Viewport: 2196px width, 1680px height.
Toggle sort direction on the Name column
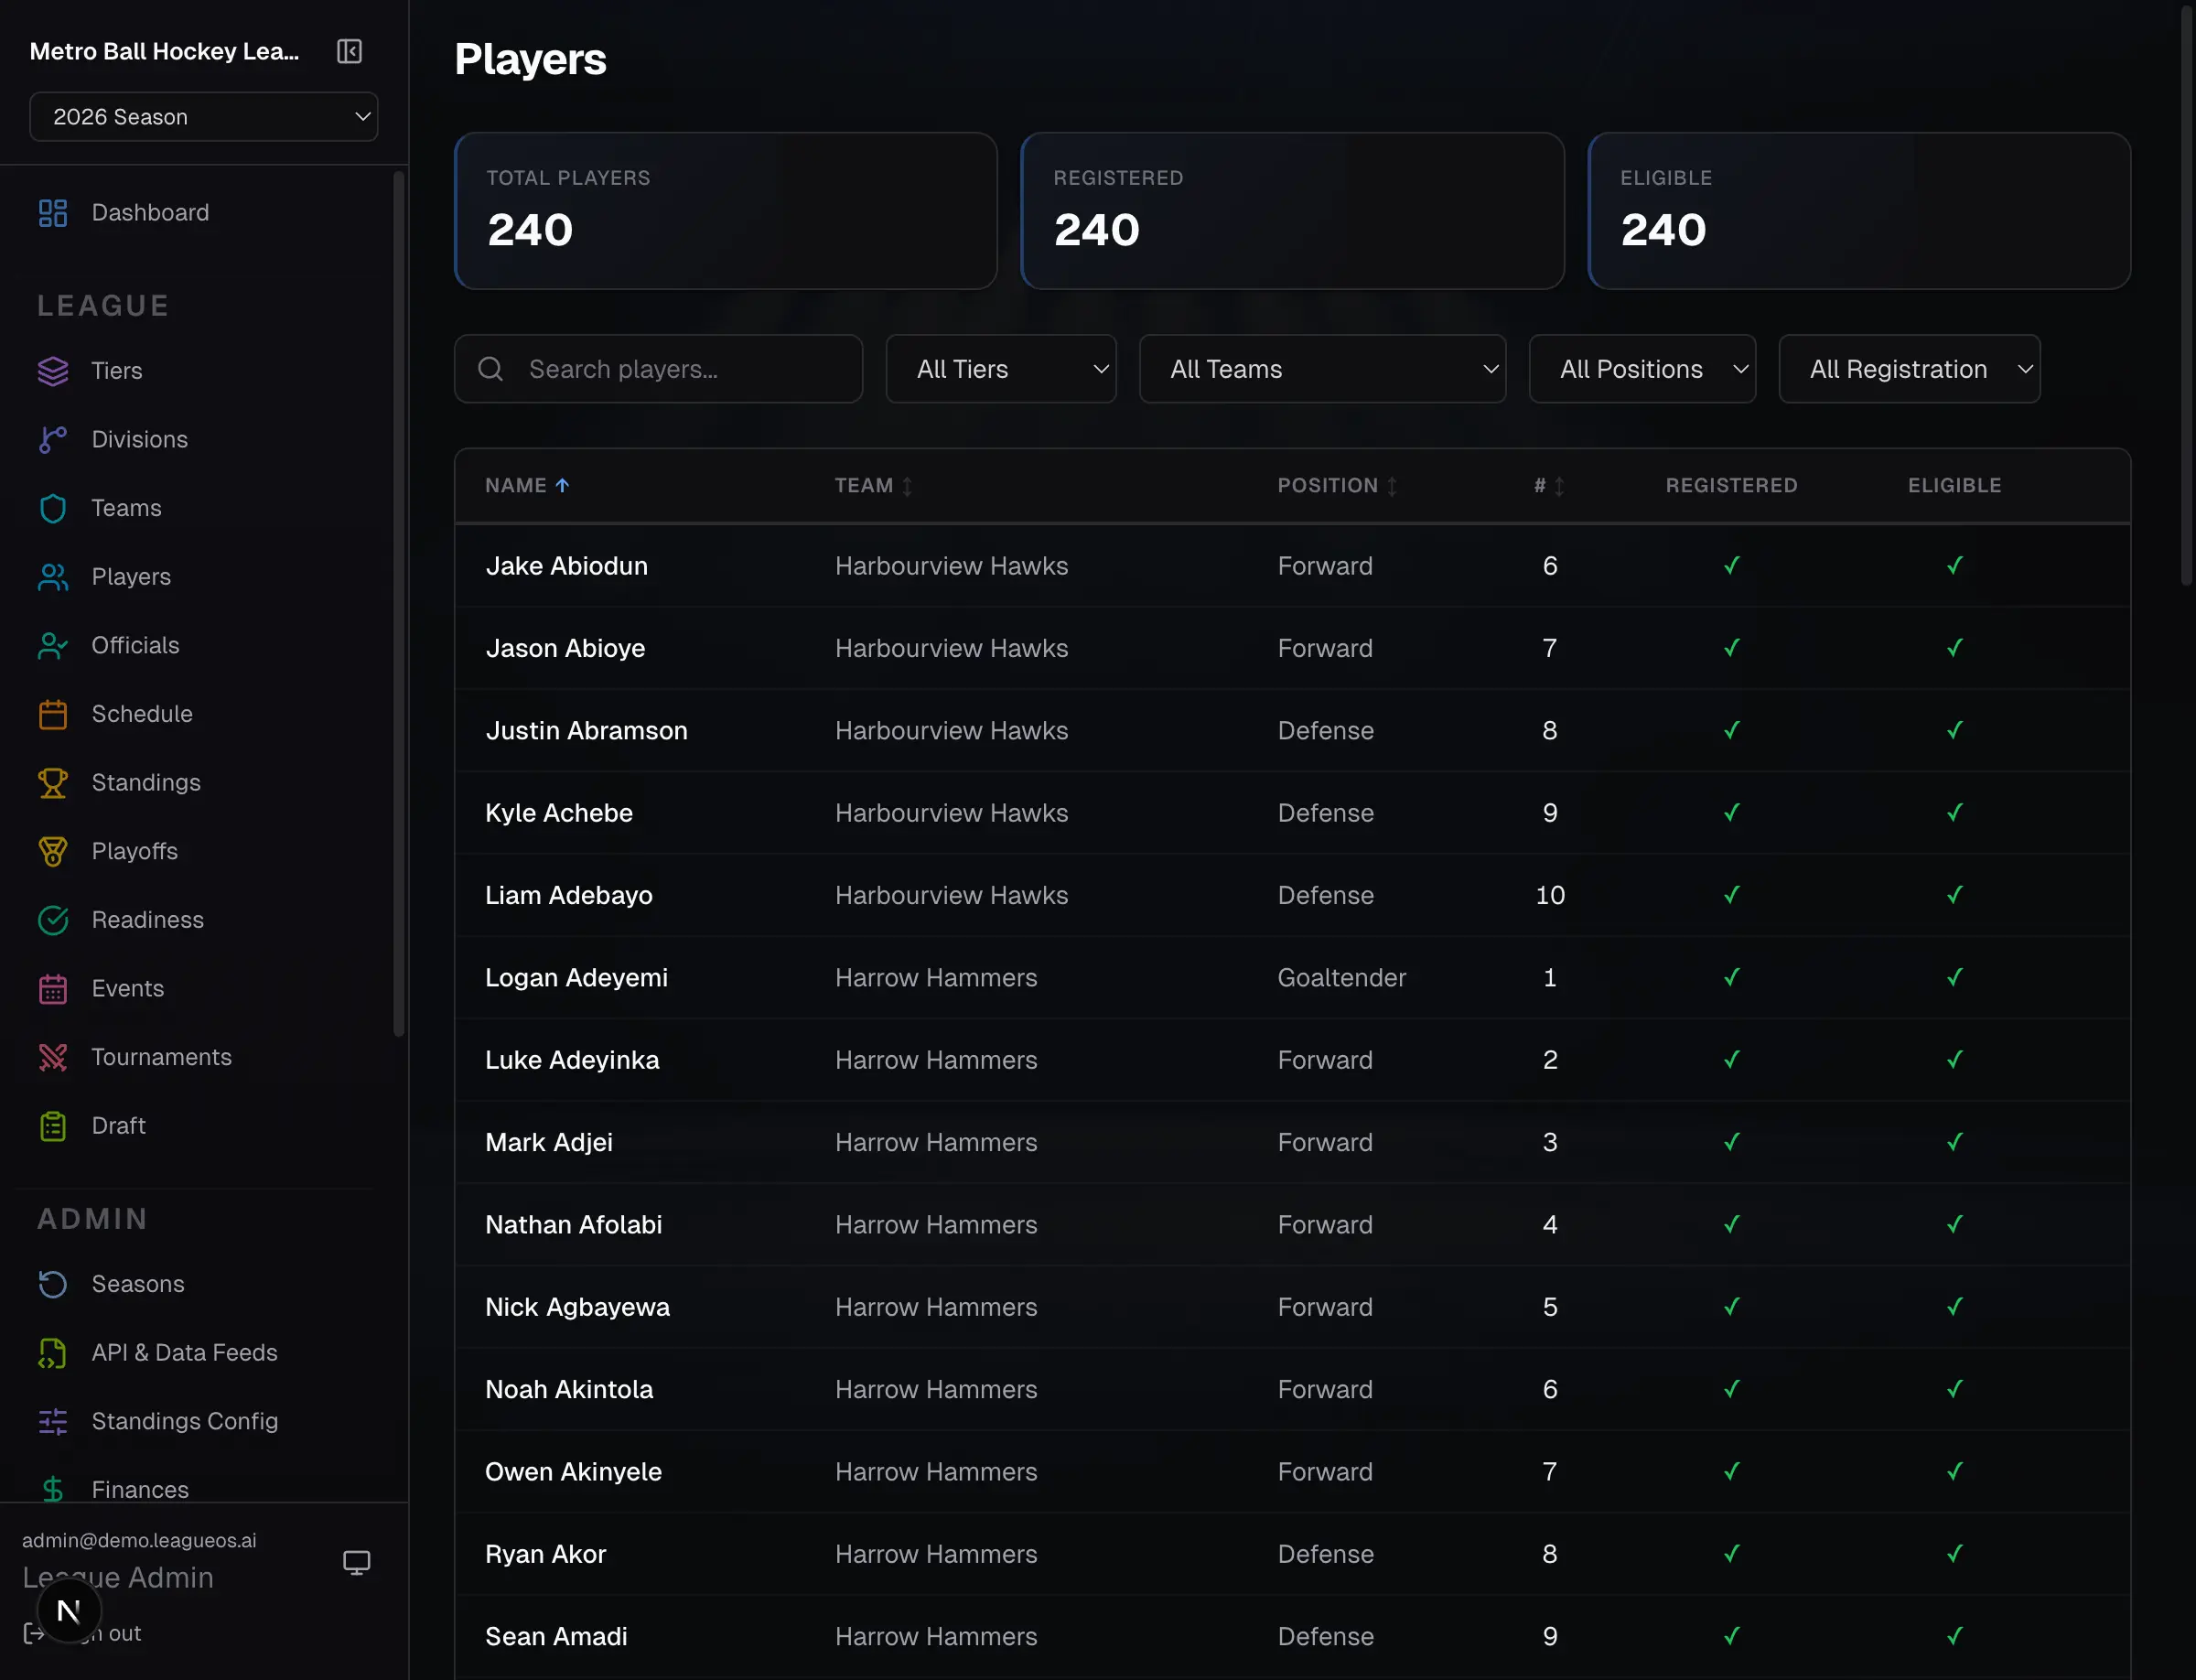point(527,486)
